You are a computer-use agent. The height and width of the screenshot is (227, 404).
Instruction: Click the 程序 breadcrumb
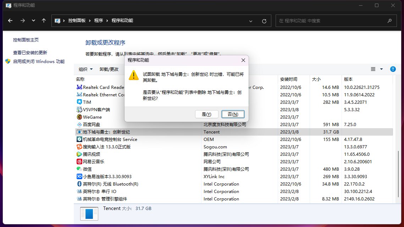coord(98,21)
